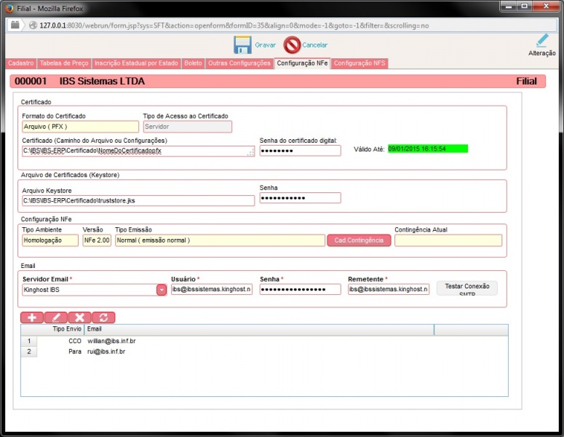Screen dimensions: 564x437
Task: Minimize the Firefox window
Action: pyautogui.click(x=509, y=7)
